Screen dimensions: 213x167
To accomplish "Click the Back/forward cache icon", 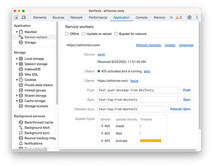I will [21, 122].
